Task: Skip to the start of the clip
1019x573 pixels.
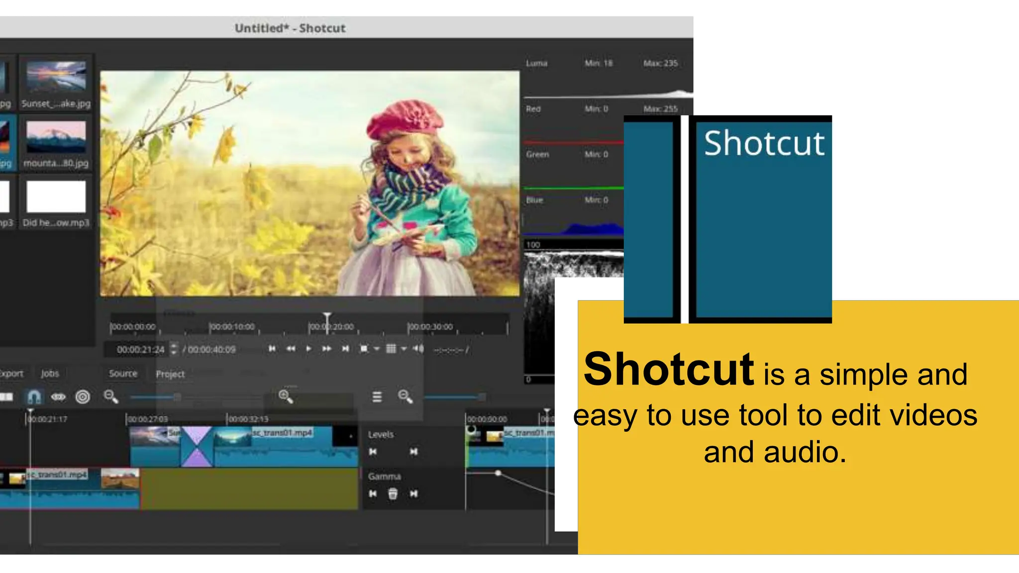Action: (x=272, y=349)
